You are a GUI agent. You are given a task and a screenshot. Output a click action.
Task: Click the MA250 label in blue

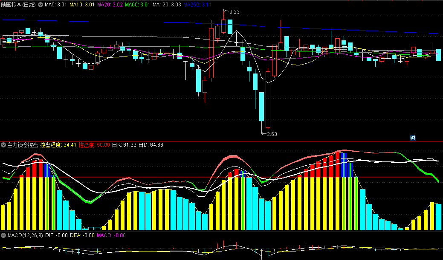coord(197,5)
